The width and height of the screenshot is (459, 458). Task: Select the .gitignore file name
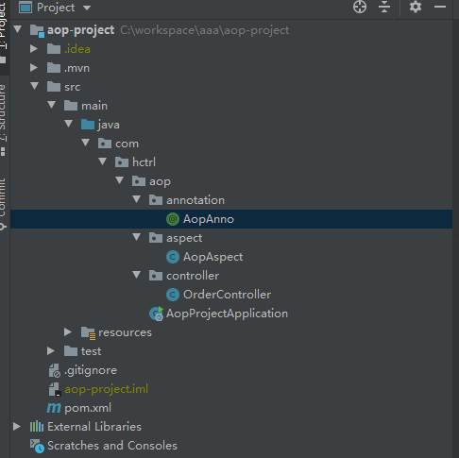(x=91, y=370)
